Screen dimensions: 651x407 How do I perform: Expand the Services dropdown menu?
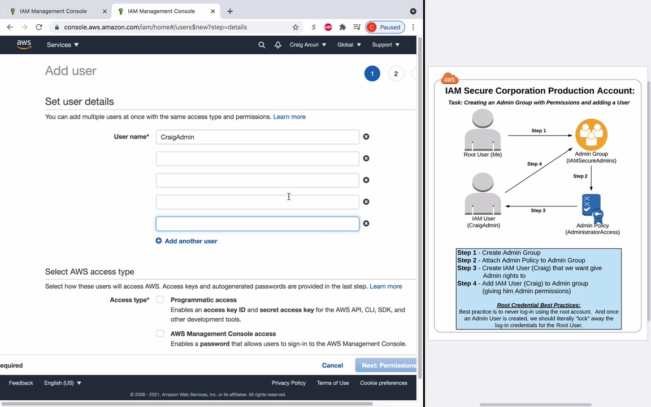click(63, 45)
